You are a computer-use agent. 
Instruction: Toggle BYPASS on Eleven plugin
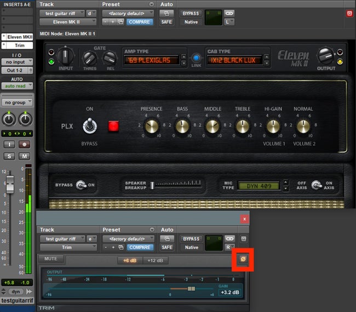(x=191, y=13)
